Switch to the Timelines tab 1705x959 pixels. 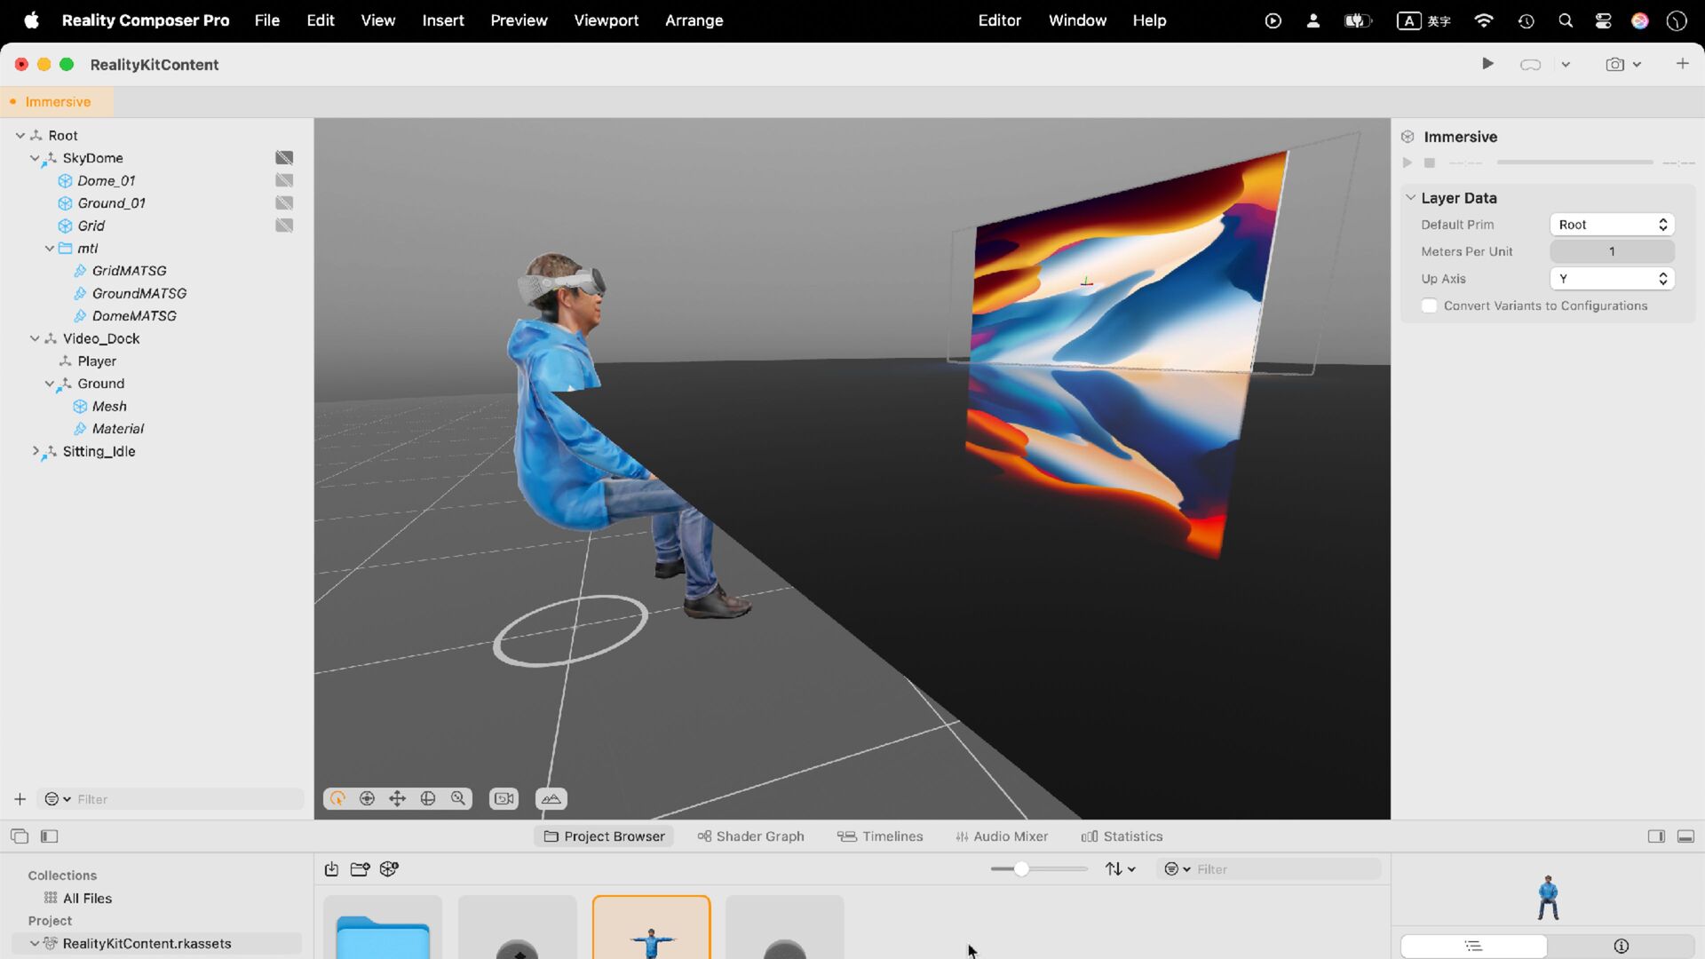click(880, 836)
